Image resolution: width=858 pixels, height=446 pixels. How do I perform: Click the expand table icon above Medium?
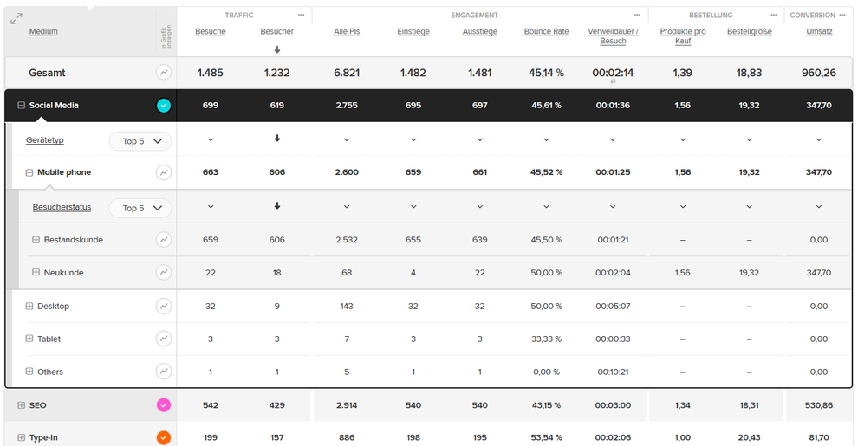[x=16, y=19]
